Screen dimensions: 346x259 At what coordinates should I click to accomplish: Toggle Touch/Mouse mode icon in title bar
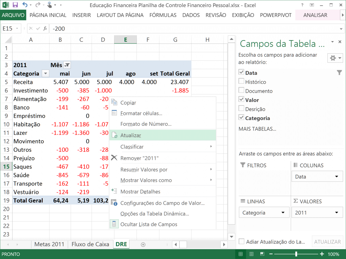coord(49,5)
